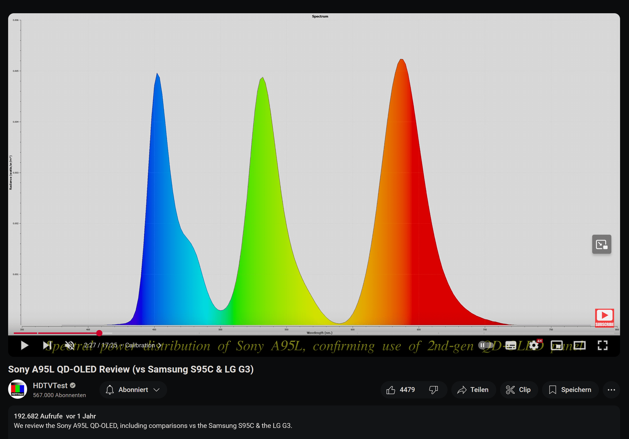Image resolution: width=629 pixels, height=439 pixels.
Task: Unmute the video audio
Action: (x=70, y=345)
